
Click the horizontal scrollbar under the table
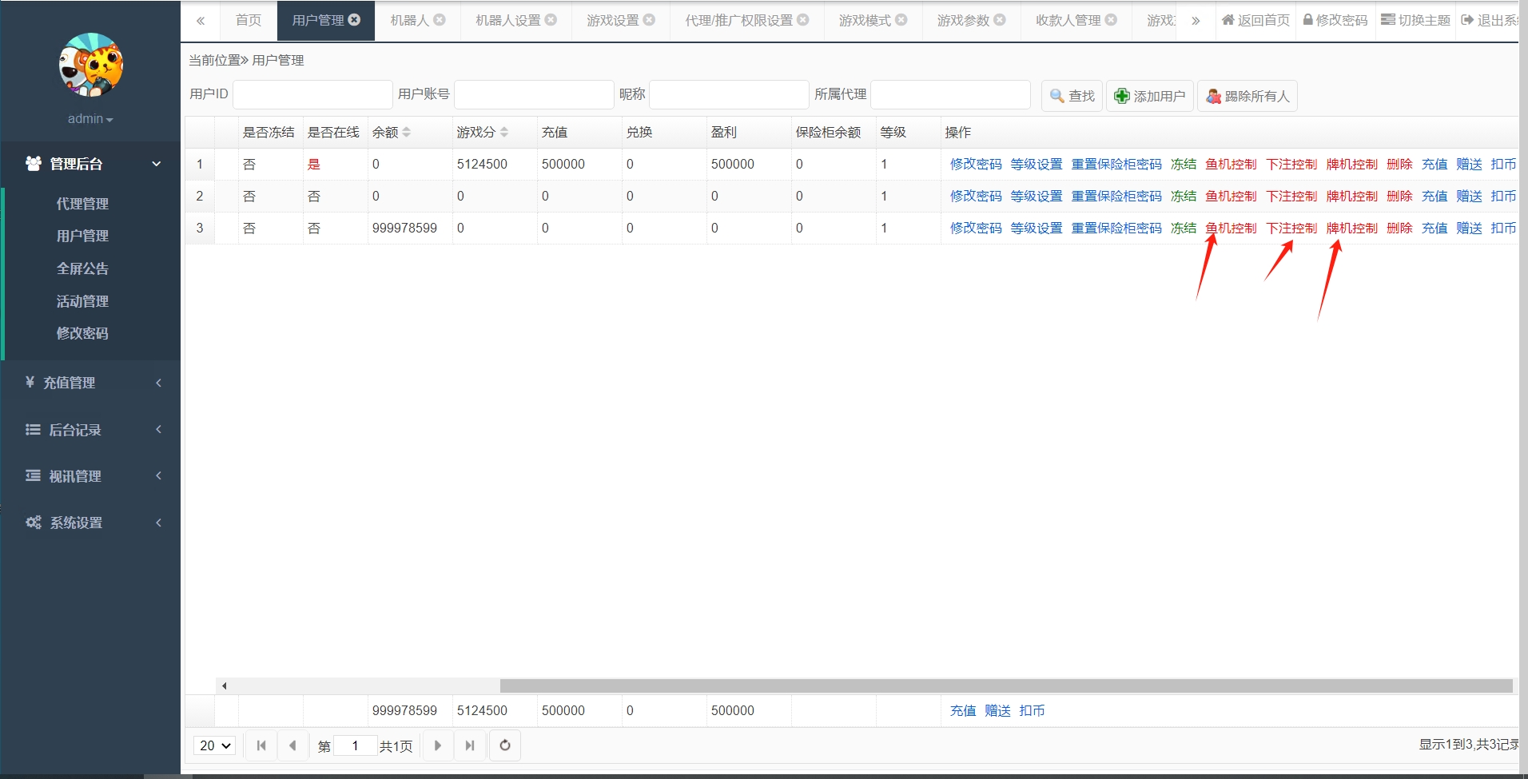point(1005,686)
